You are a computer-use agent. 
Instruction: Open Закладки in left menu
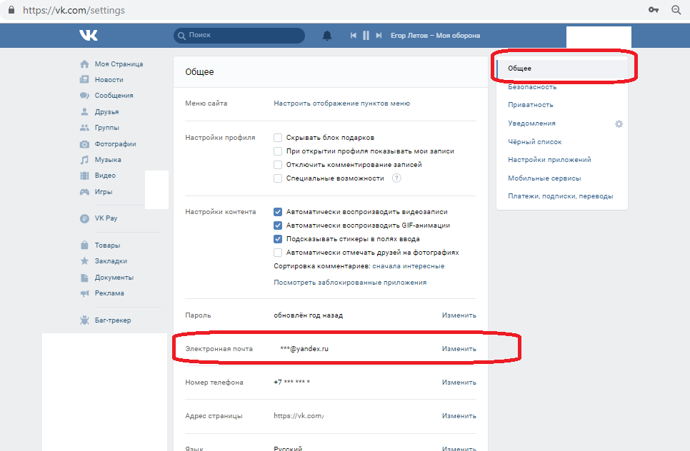click(x=111, y=260)
